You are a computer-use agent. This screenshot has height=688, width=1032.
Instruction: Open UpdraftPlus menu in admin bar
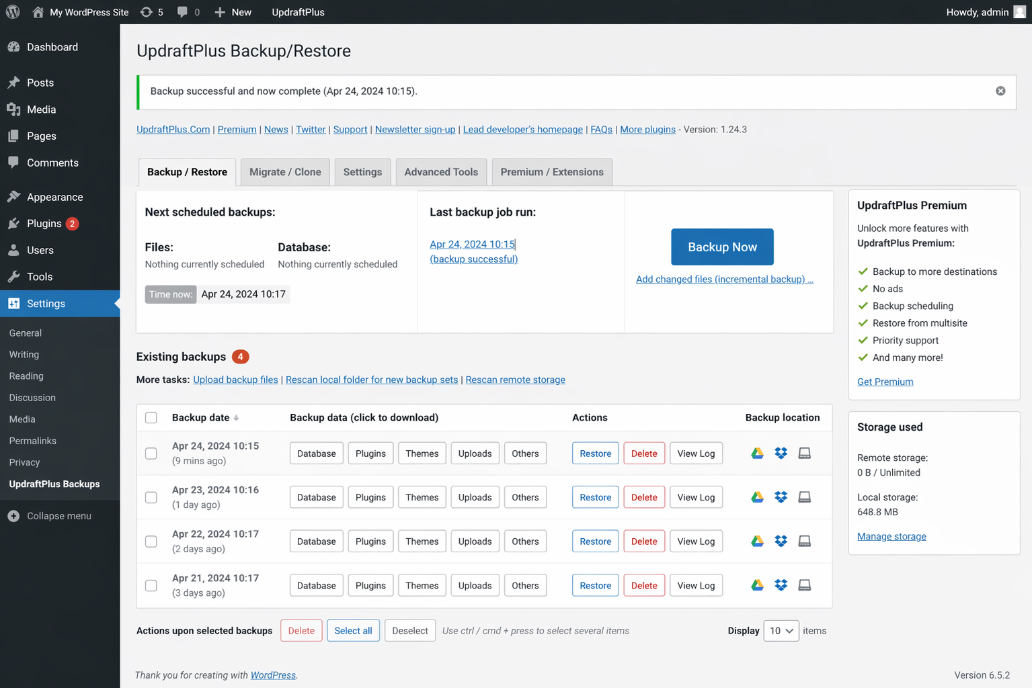click(298, 12)
